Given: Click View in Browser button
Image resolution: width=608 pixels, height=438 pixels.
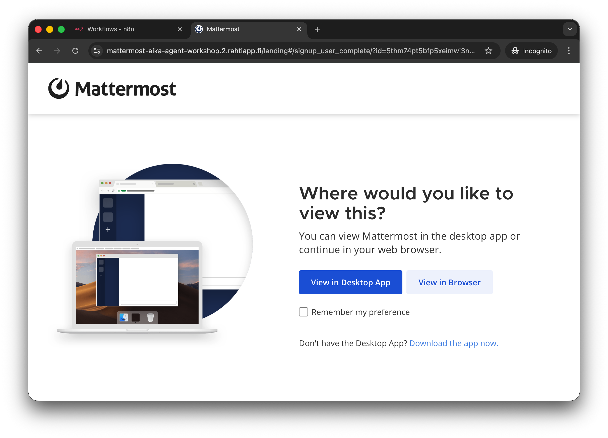Looking at the screenshot, I should (x=449, y=282).
